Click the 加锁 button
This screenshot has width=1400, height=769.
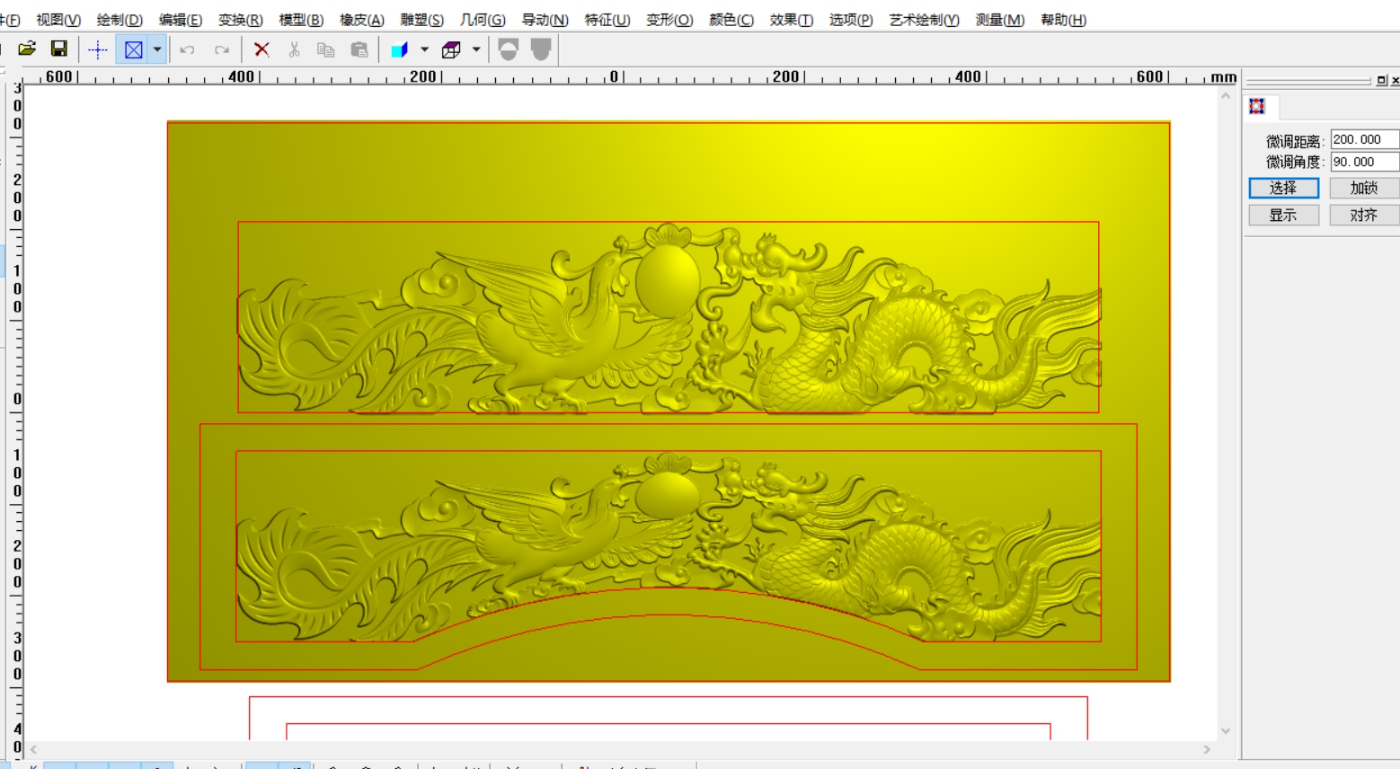pyautogui.click(x=1364, y=188)
